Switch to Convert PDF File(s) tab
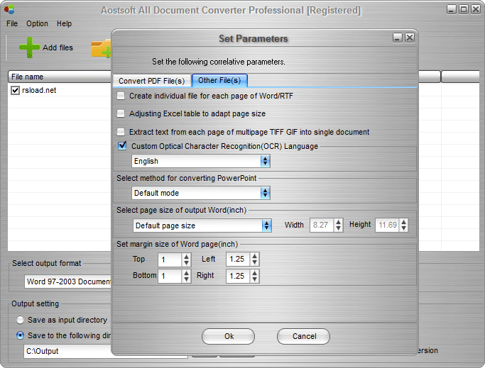The height and width of the screenshot is (368, 485). (151, 81)
